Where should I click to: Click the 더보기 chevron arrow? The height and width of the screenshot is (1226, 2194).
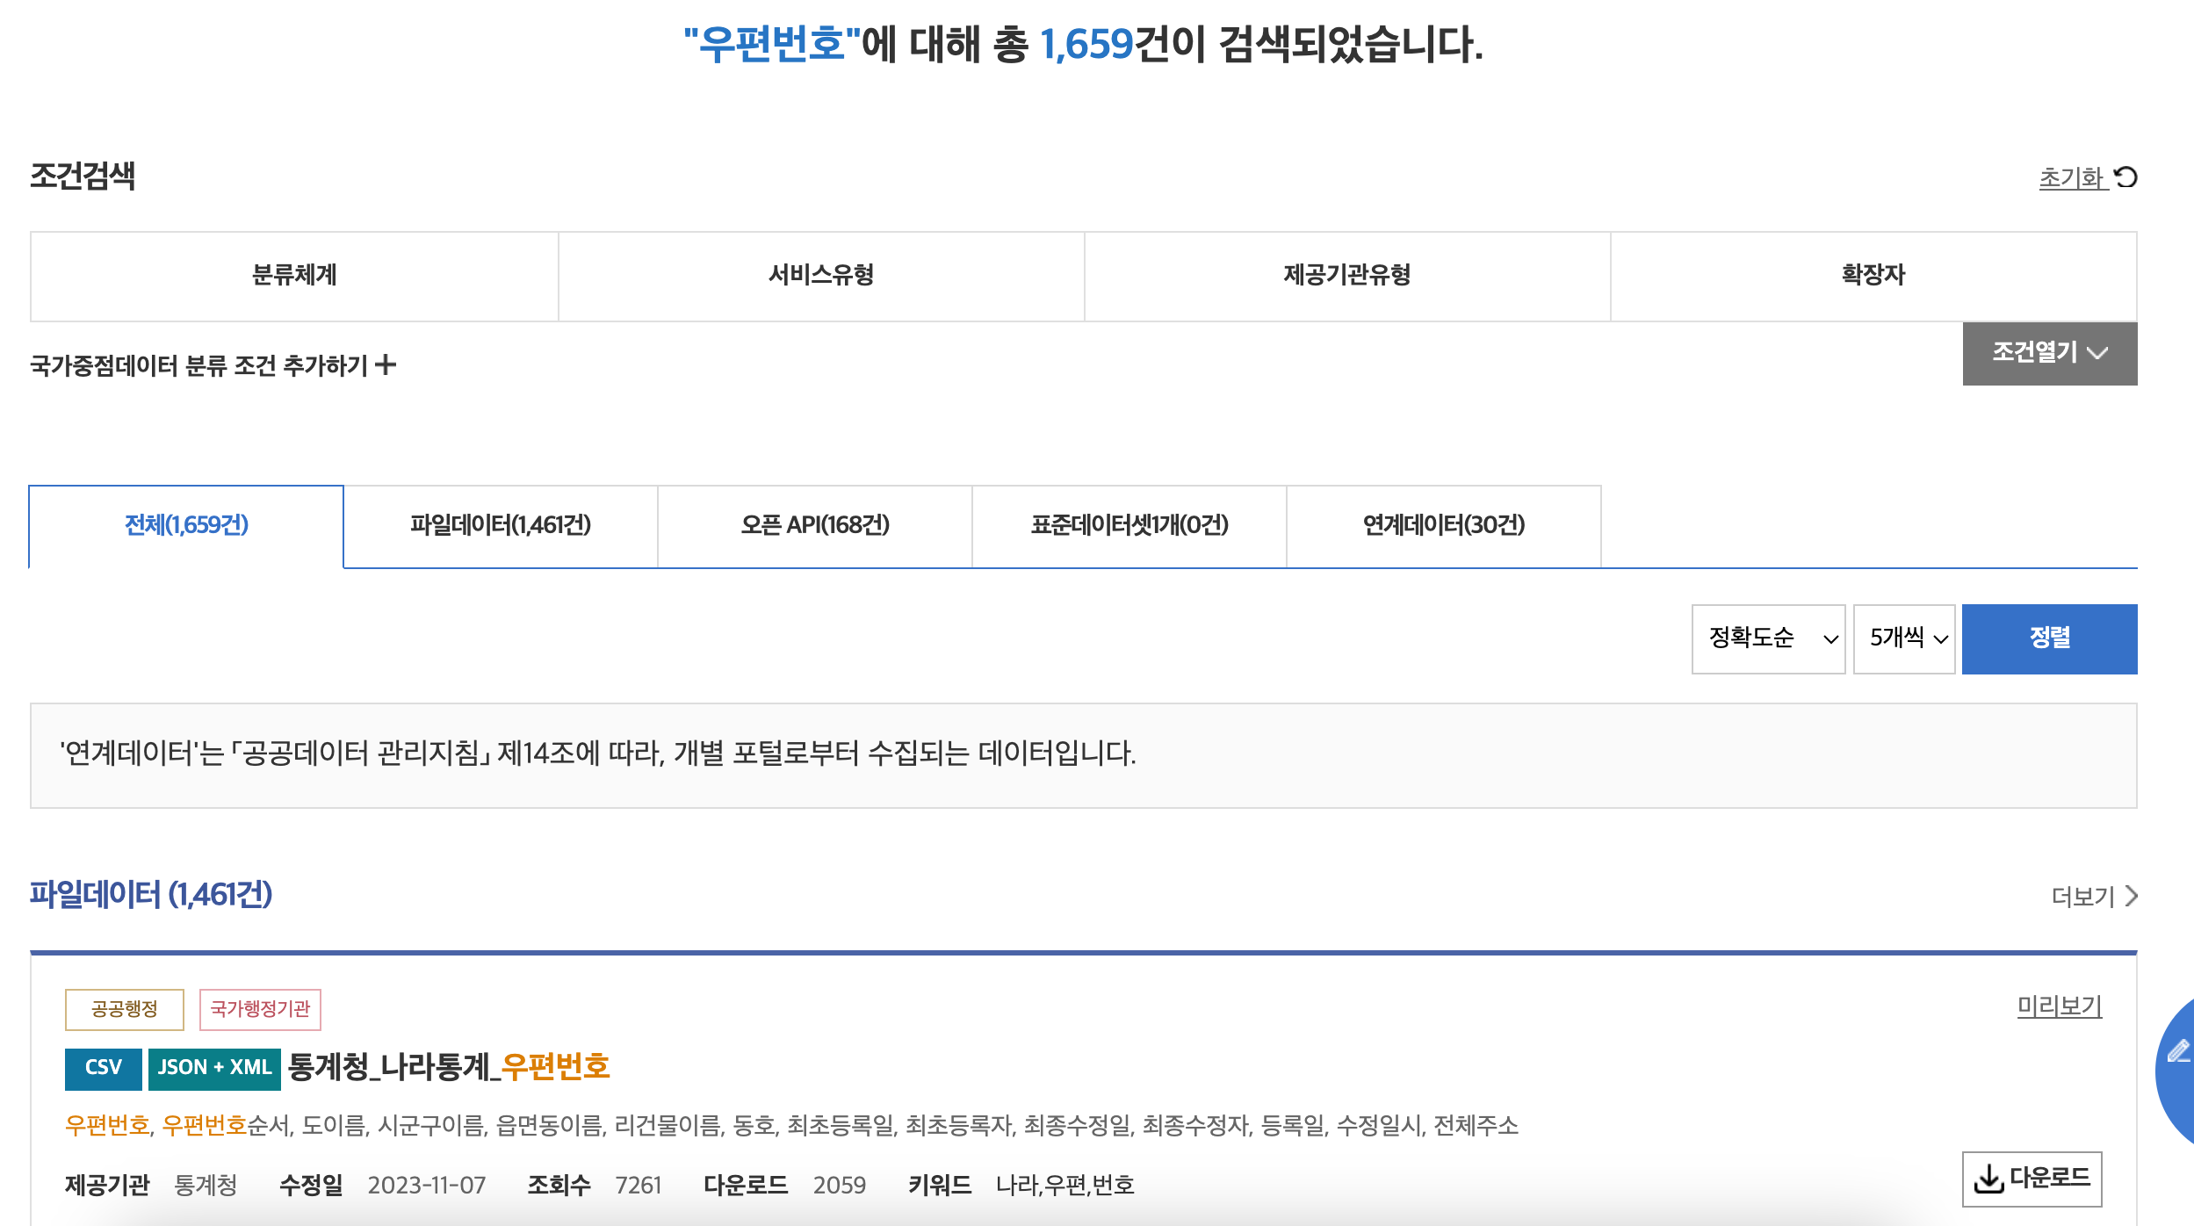click(x=2132, y=896)
